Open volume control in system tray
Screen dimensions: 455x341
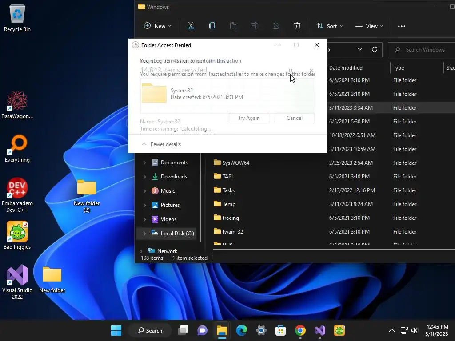pos(415,330)
